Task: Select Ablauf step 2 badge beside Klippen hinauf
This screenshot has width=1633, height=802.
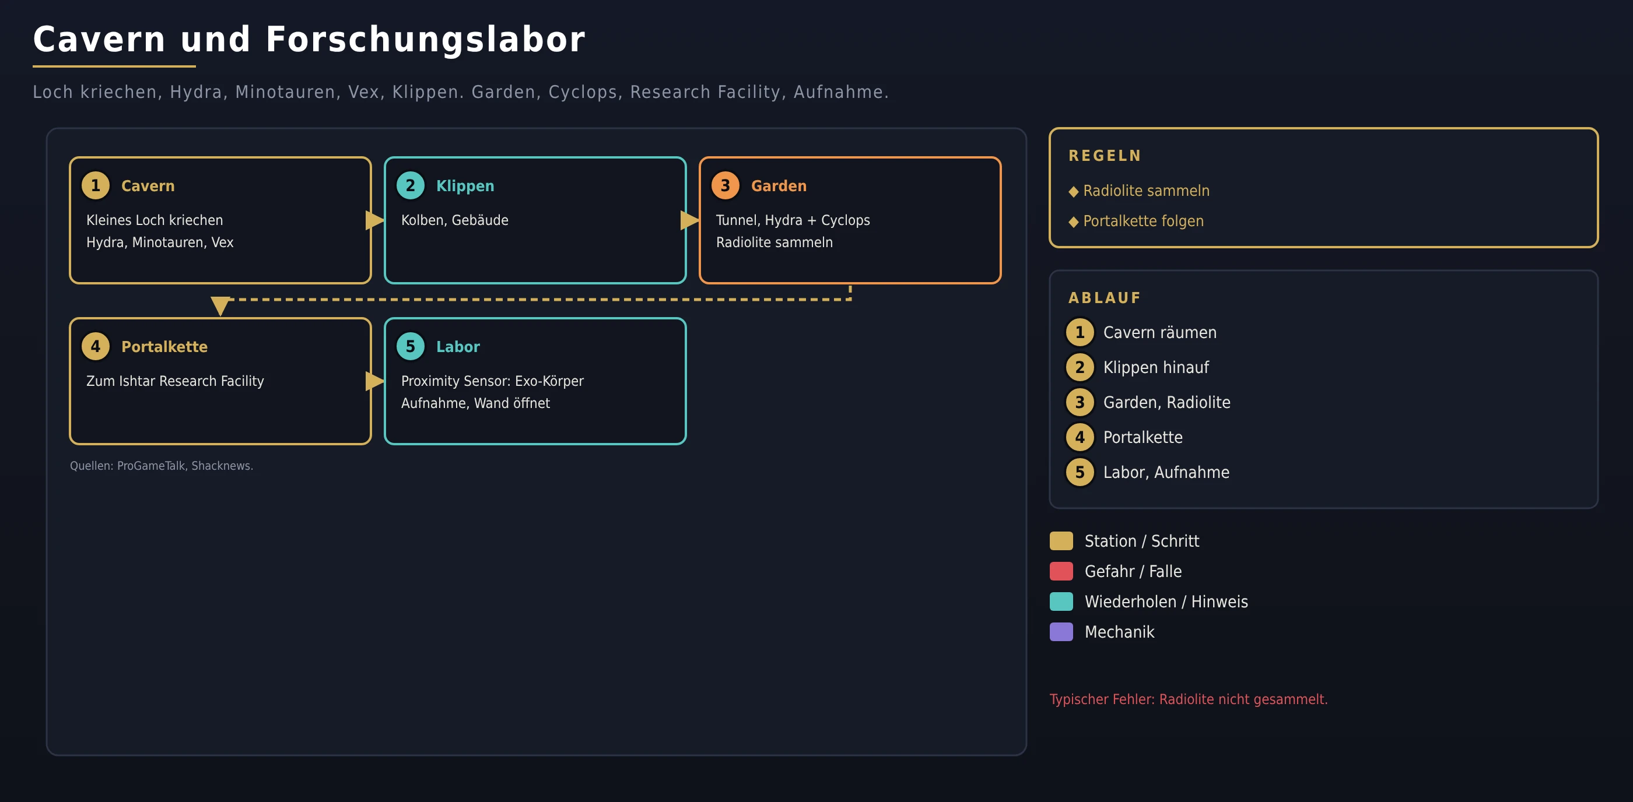Action: 1080,367
